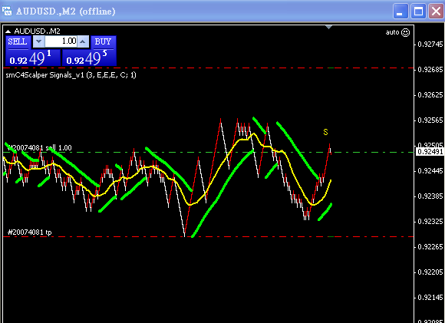This screenshot has height=323, width=445.
Task: Click the chart window icon in title bar
Action: coord(7,11)
